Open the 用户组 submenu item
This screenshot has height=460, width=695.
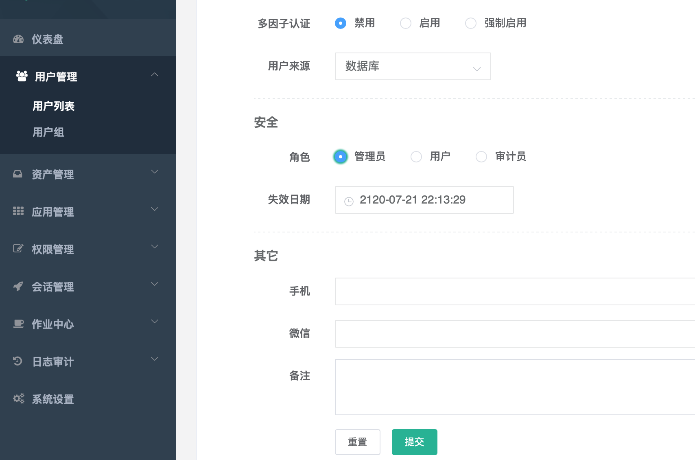(48, 132)
